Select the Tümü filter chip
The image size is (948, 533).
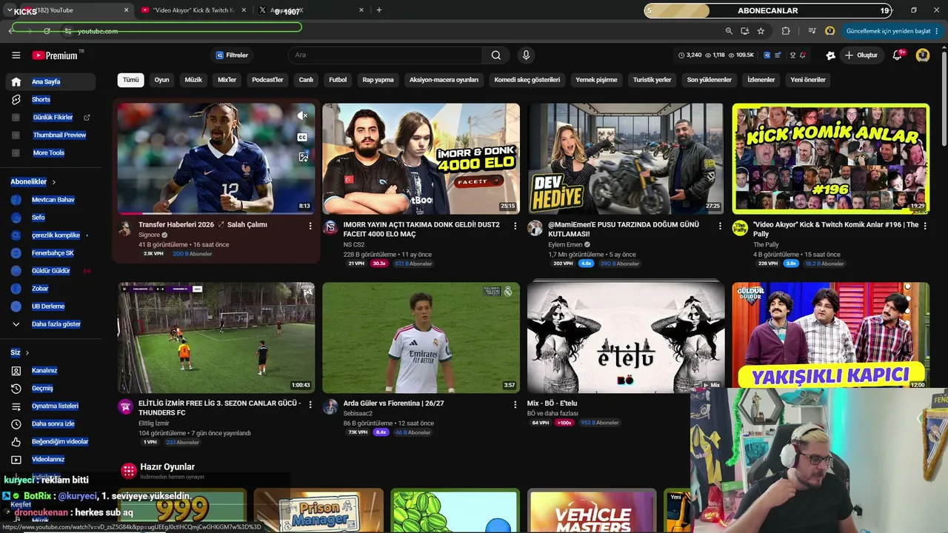coord(130,80)
